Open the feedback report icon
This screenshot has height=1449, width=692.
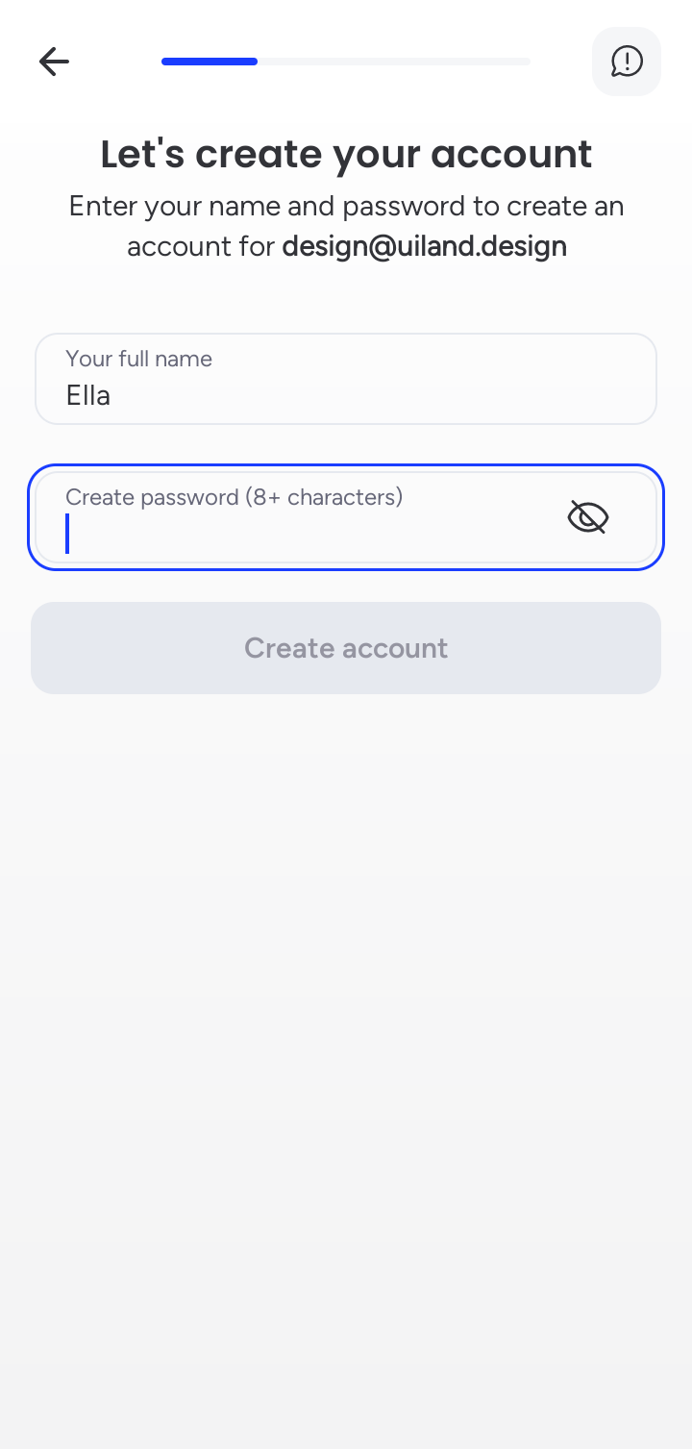click(627, 62)
